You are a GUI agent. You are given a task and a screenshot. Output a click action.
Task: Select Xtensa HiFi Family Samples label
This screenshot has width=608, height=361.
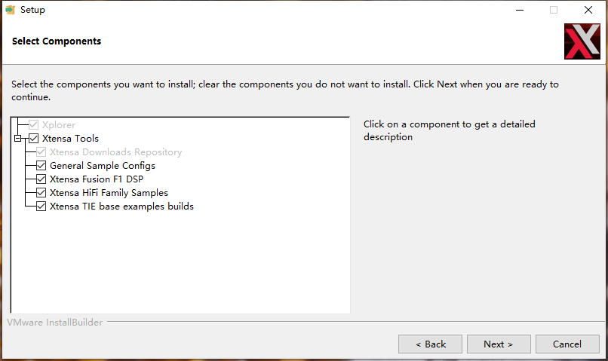[109, 193]
